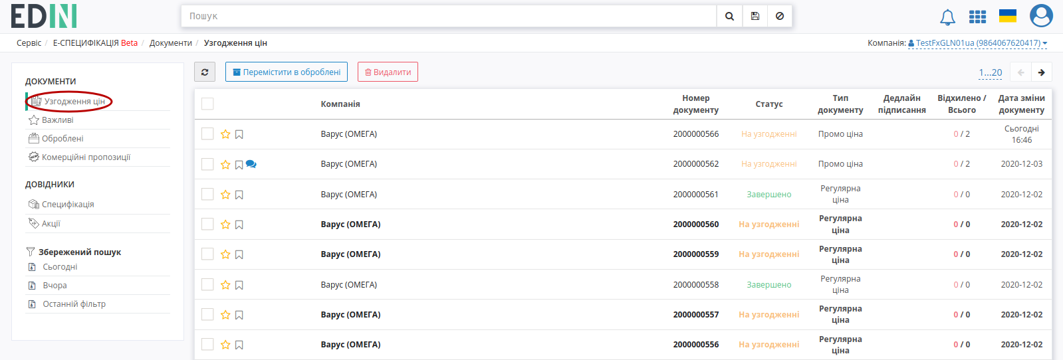Open the notifications bell
Screen dimensions: 1063x360
point(947,17)
